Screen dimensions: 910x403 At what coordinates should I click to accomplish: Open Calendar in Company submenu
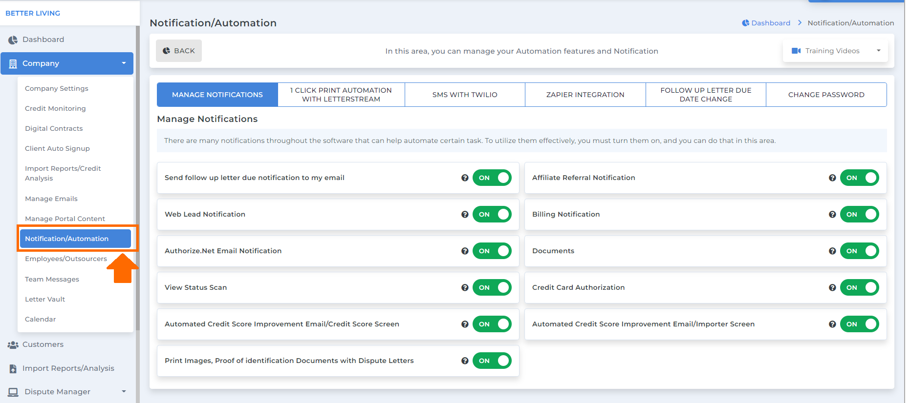[x=41, y=319]
